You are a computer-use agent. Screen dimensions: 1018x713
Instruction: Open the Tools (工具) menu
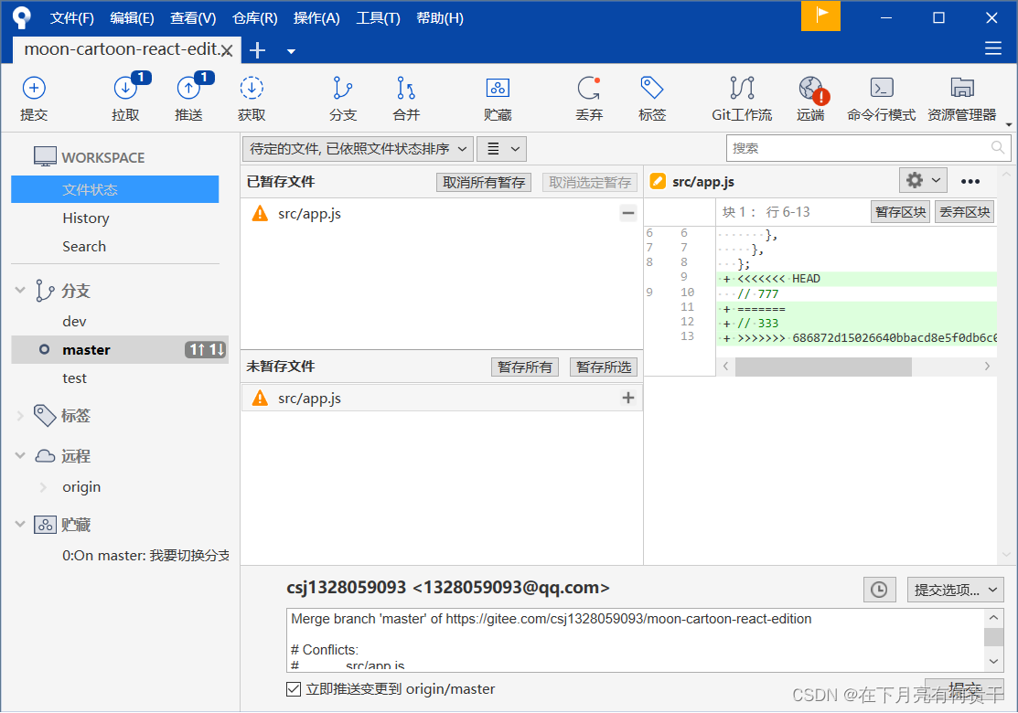click(378, 18)
